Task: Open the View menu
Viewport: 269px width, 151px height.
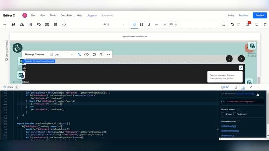Action: tap(42, 16)
